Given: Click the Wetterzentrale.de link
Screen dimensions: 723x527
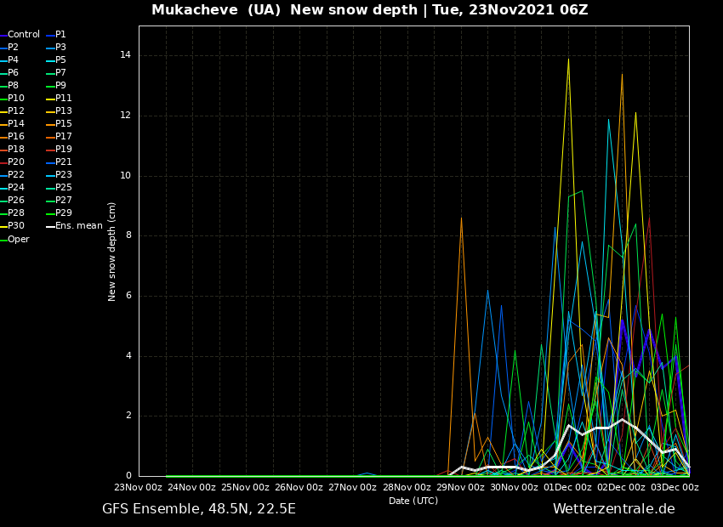Looking at the screenshot, I should pos(613,509).
